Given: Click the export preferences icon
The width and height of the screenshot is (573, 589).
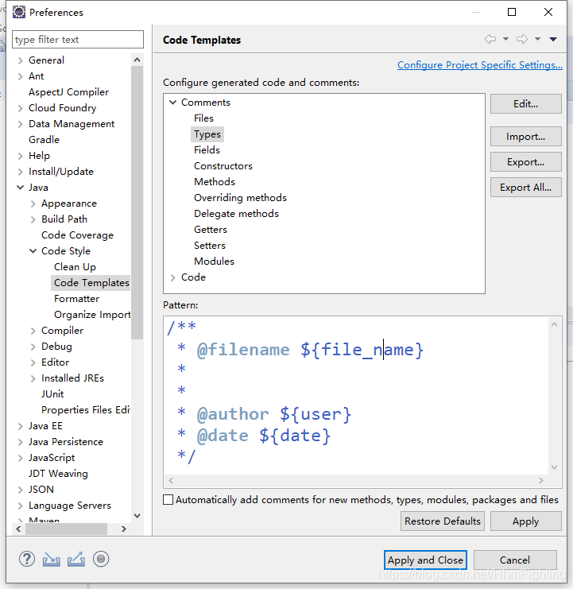Looking at the screenshot, I should pyautogui.click(x=76, y=560).
